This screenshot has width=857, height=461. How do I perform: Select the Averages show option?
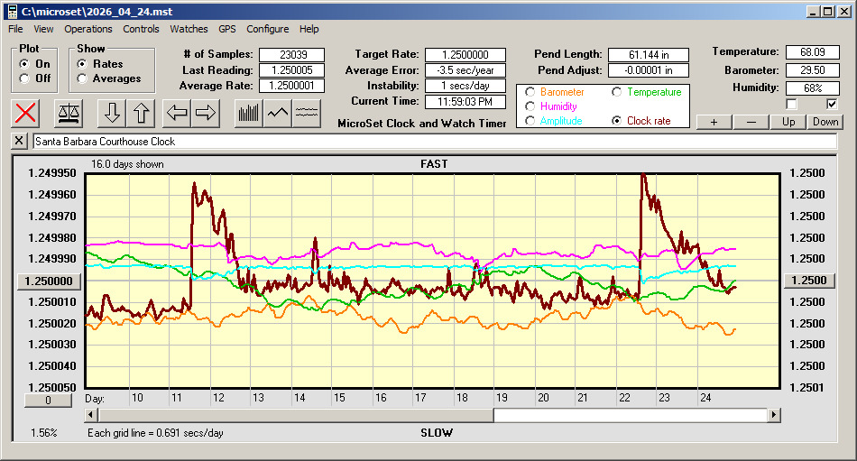[83, 78]
